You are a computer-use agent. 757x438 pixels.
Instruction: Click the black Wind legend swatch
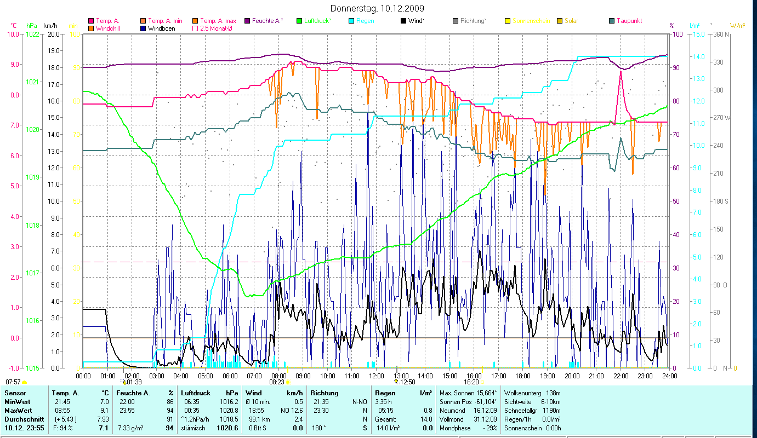coord(403,21)
